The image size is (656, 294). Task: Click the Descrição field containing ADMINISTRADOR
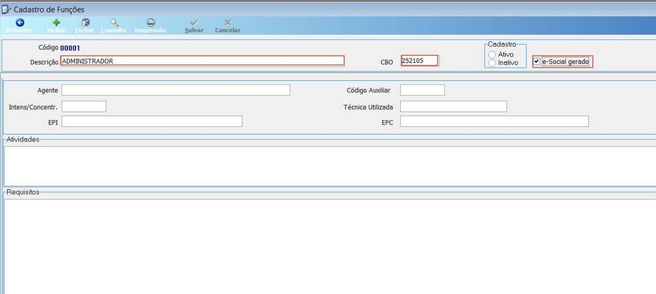202,61
